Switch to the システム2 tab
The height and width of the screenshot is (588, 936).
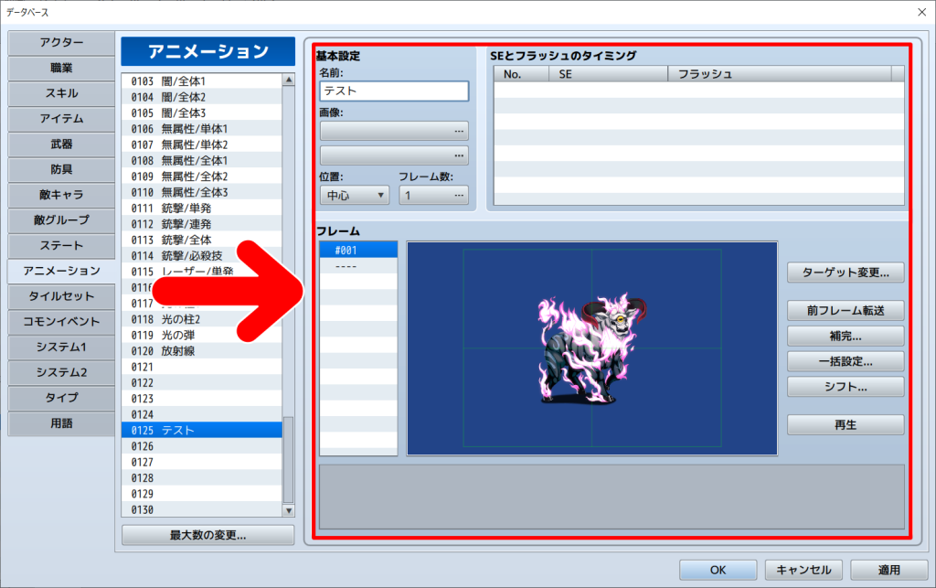[x=61, y=372]
